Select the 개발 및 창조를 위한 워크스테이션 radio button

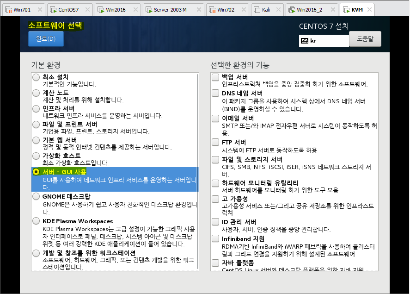tap(36, 253)
